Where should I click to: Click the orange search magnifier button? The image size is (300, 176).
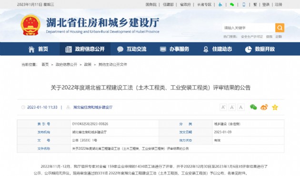coord(280,28)
